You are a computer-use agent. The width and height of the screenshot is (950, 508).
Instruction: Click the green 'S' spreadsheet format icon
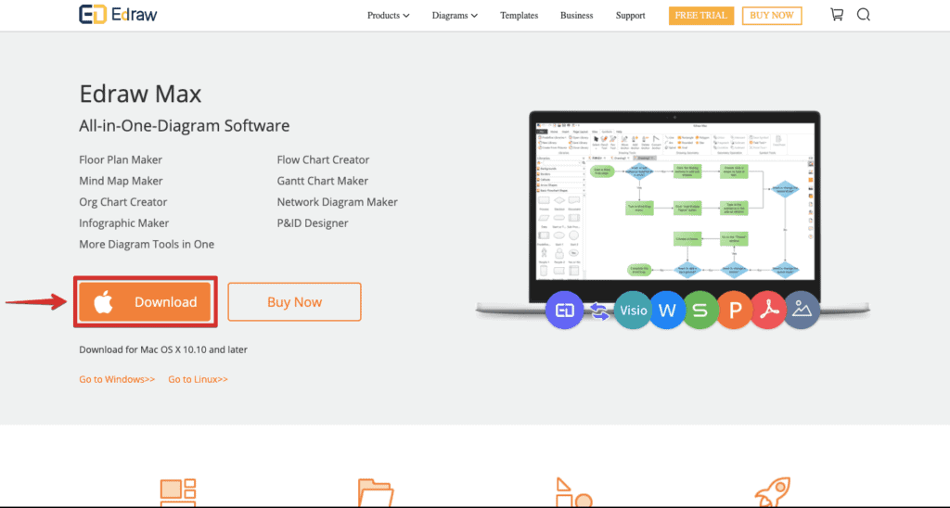tap(700, 310)
